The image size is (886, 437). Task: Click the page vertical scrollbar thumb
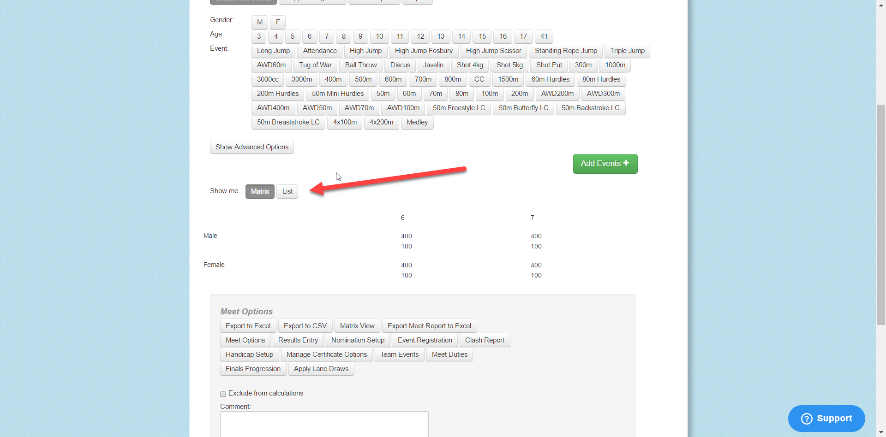click(x=881, y=215)
